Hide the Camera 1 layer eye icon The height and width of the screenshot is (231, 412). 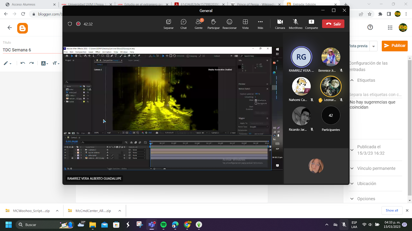(x=65, y=150)
